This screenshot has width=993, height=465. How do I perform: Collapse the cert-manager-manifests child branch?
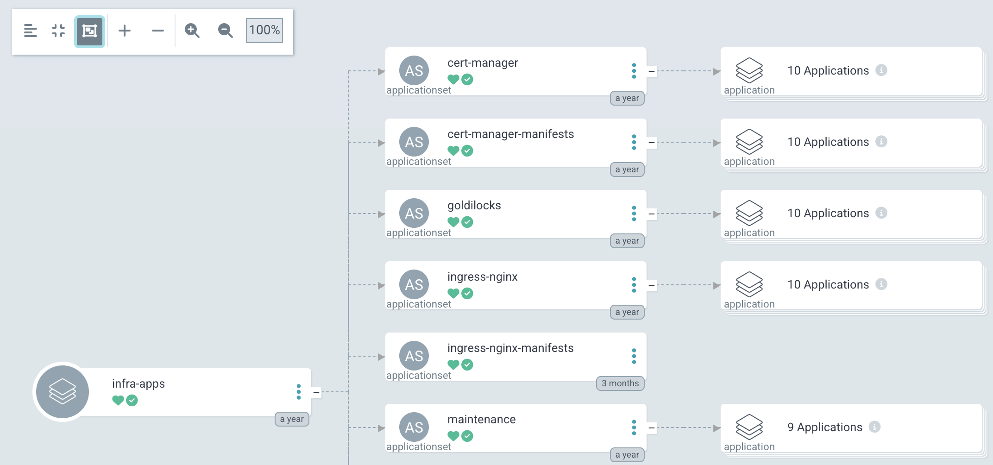coord(652,143)
